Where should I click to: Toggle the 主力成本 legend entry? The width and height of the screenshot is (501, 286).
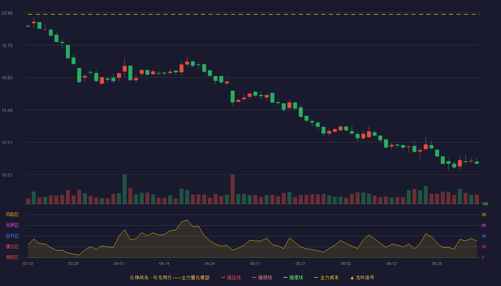pos(326,277)
